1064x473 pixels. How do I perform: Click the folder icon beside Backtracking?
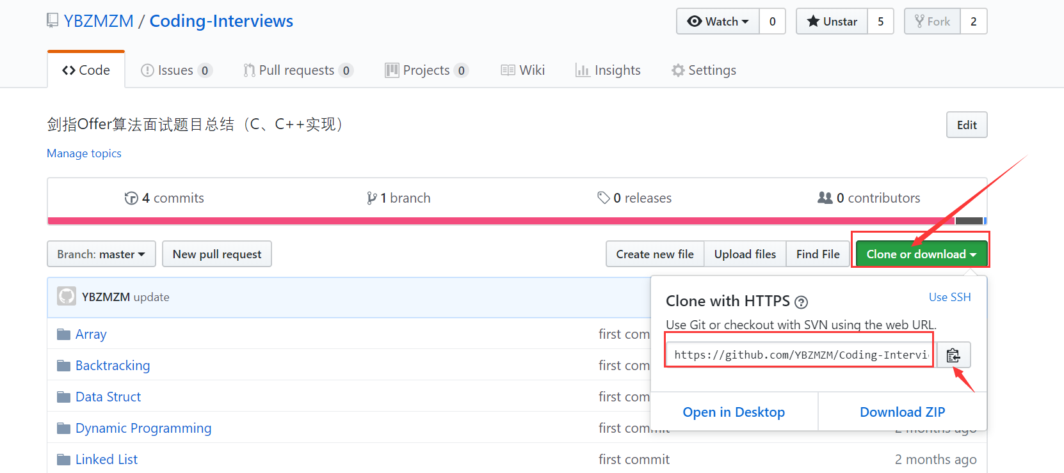click(x=63, y=366)
